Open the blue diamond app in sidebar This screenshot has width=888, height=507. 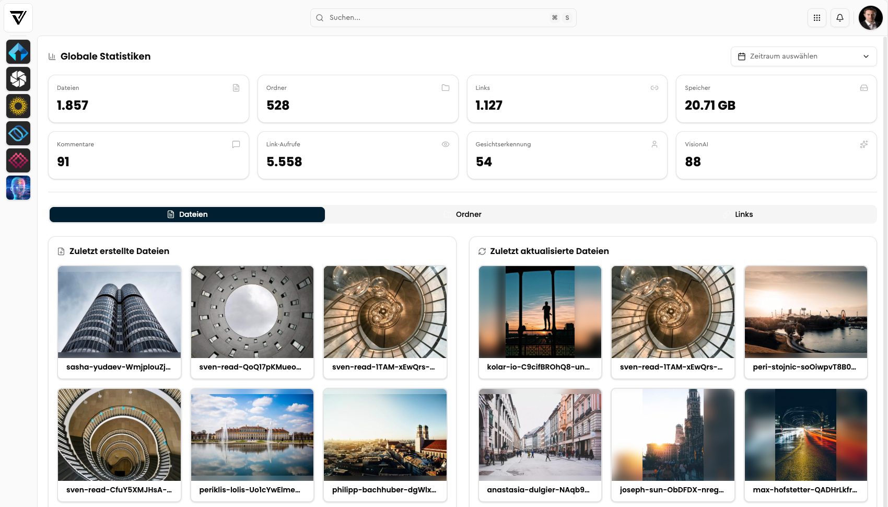[18, 52]
